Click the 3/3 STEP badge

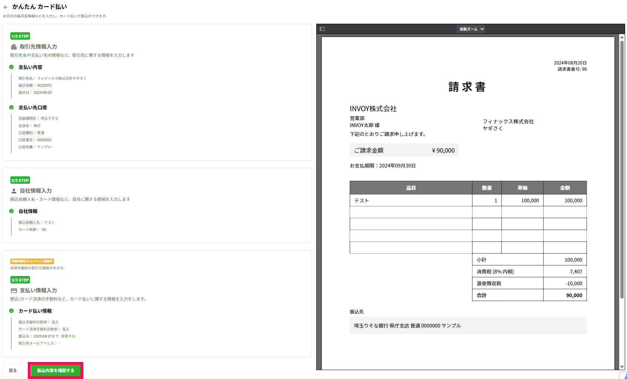(x=20, y=280)
